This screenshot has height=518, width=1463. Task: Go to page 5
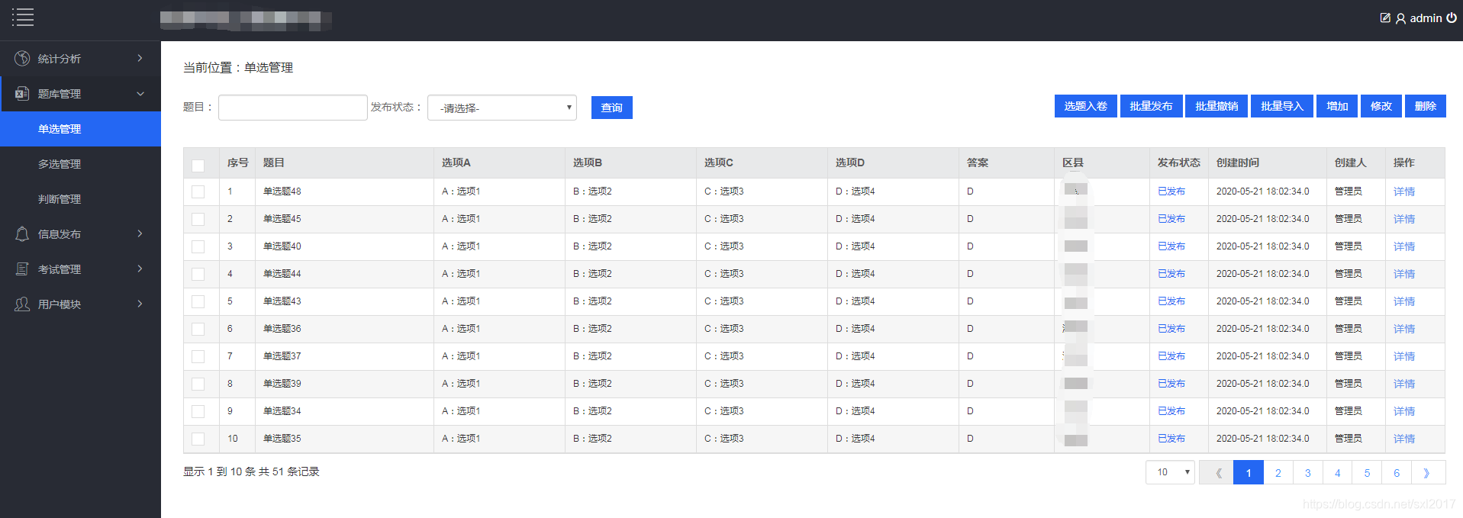[1367, 473]
